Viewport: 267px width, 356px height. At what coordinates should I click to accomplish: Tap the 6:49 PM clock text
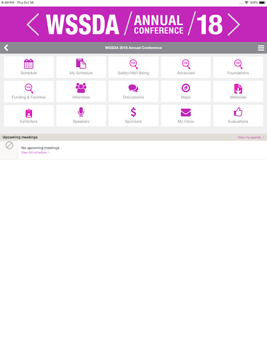pyautogui.click(x=8, y=3)
